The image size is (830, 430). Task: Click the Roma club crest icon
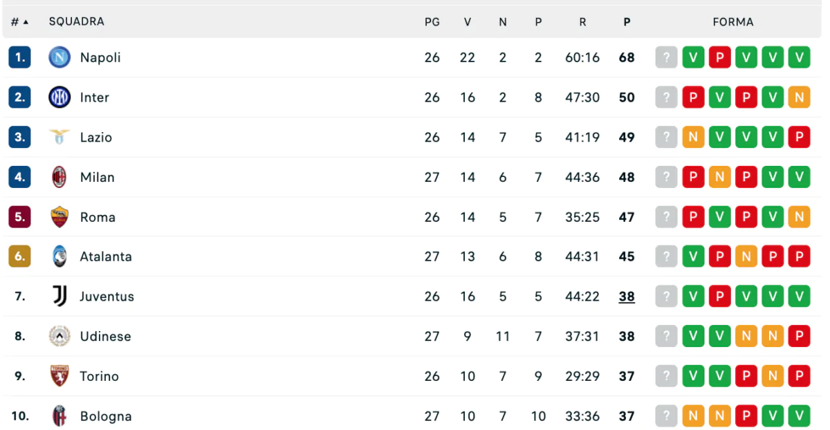point(59,217)
